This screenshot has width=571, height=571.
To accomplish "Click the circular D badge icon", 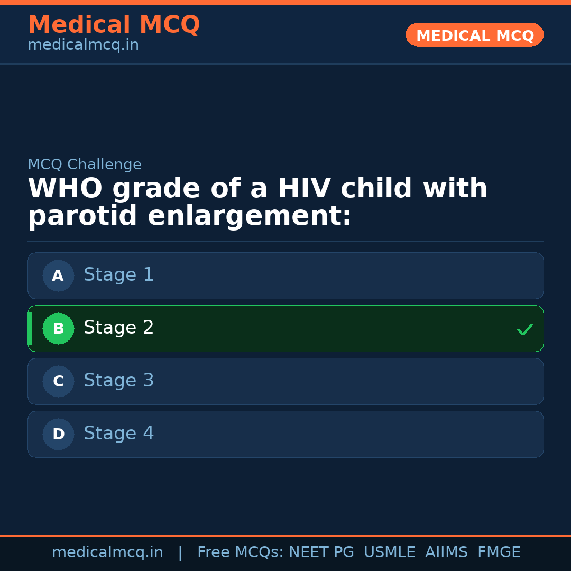I will (58, 434).
